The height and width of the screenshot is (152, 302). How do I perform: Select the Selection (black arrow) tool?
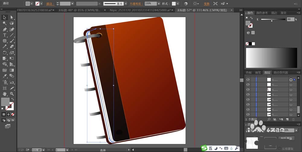pos(5,17)
